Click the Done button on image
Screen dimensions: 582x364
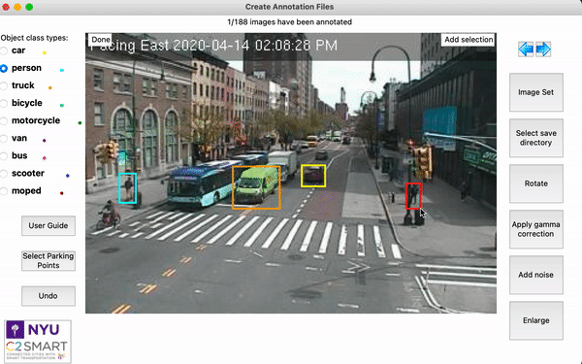[101, 40]
